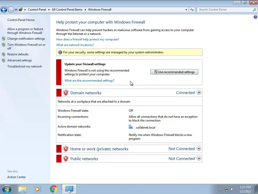The image size is (258, 194).
Task: Click red shield icon for Public networks
Action: tap(66, 159)
